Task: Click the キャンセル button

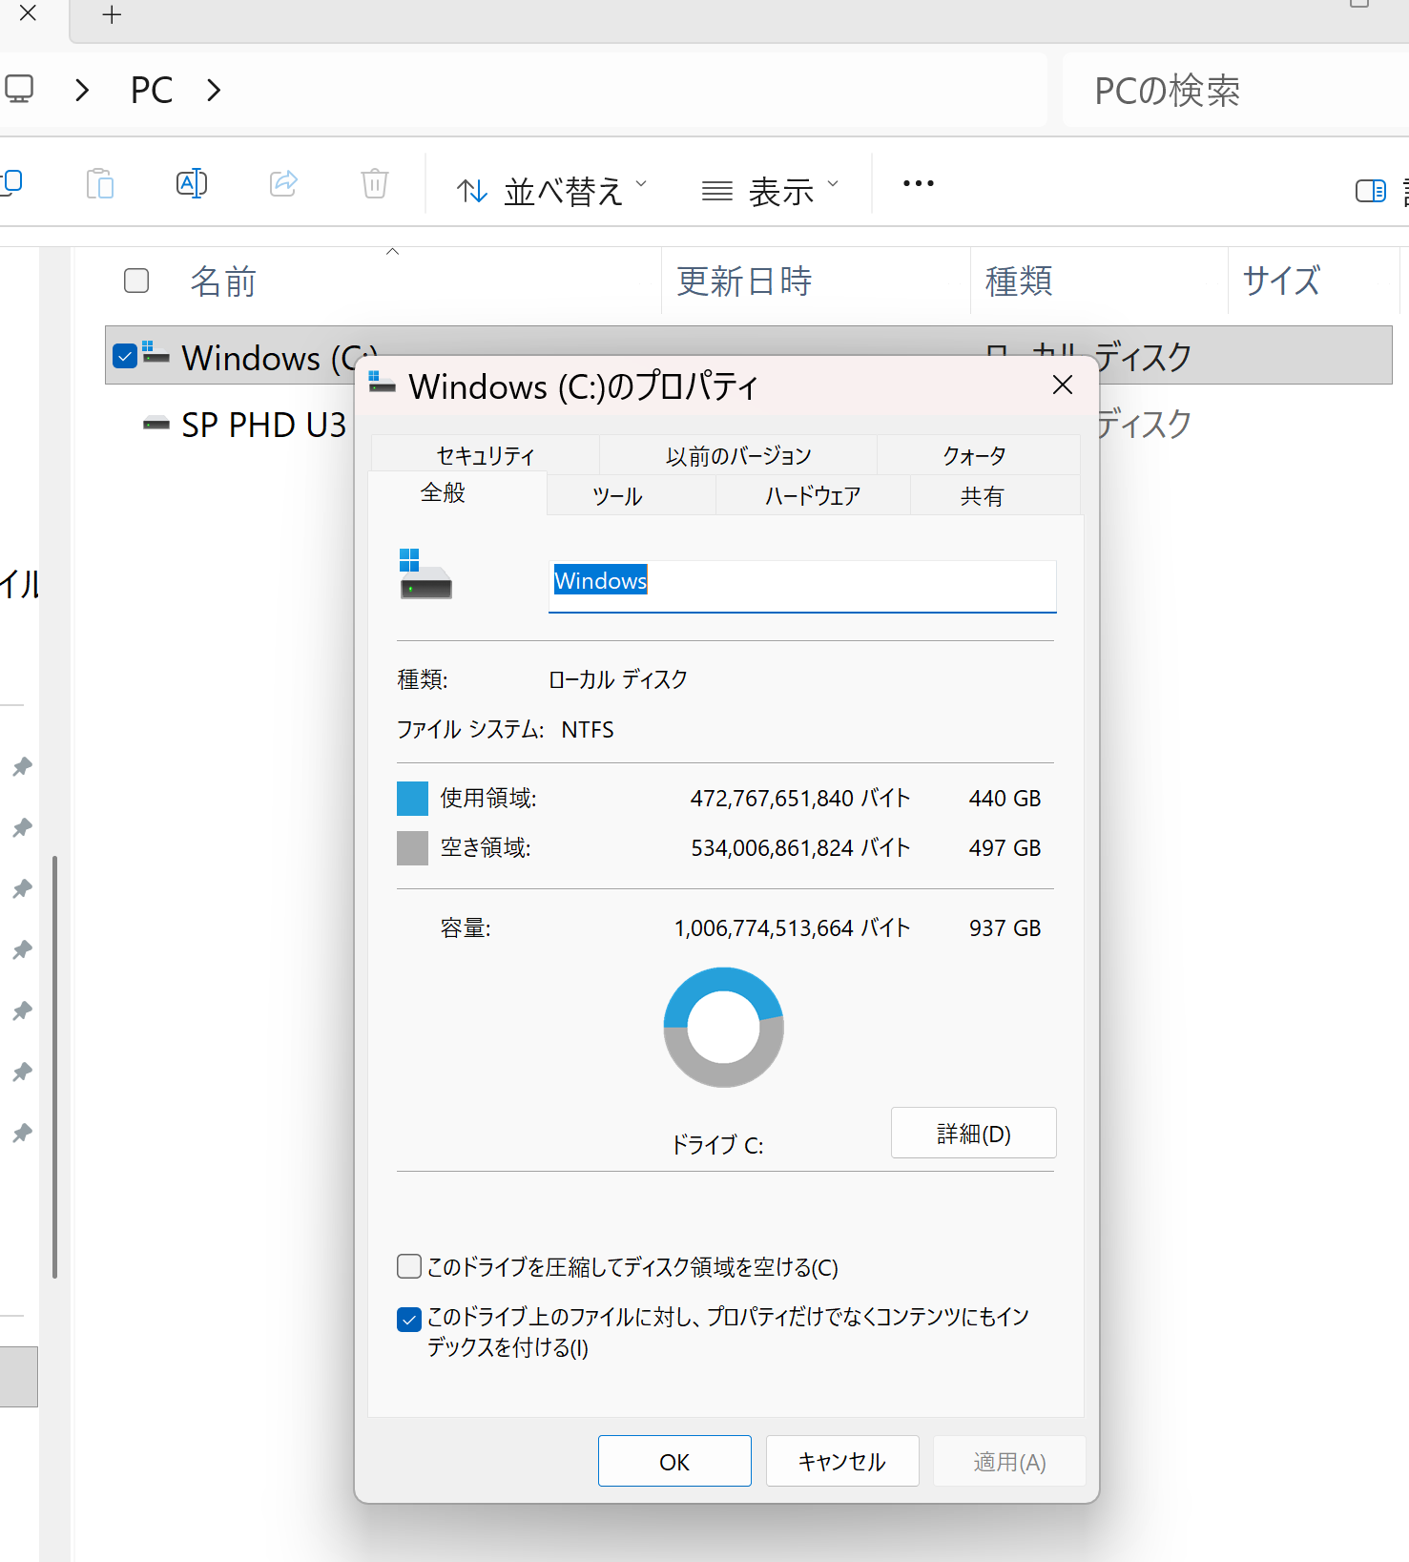Action: pos(842,1461)
